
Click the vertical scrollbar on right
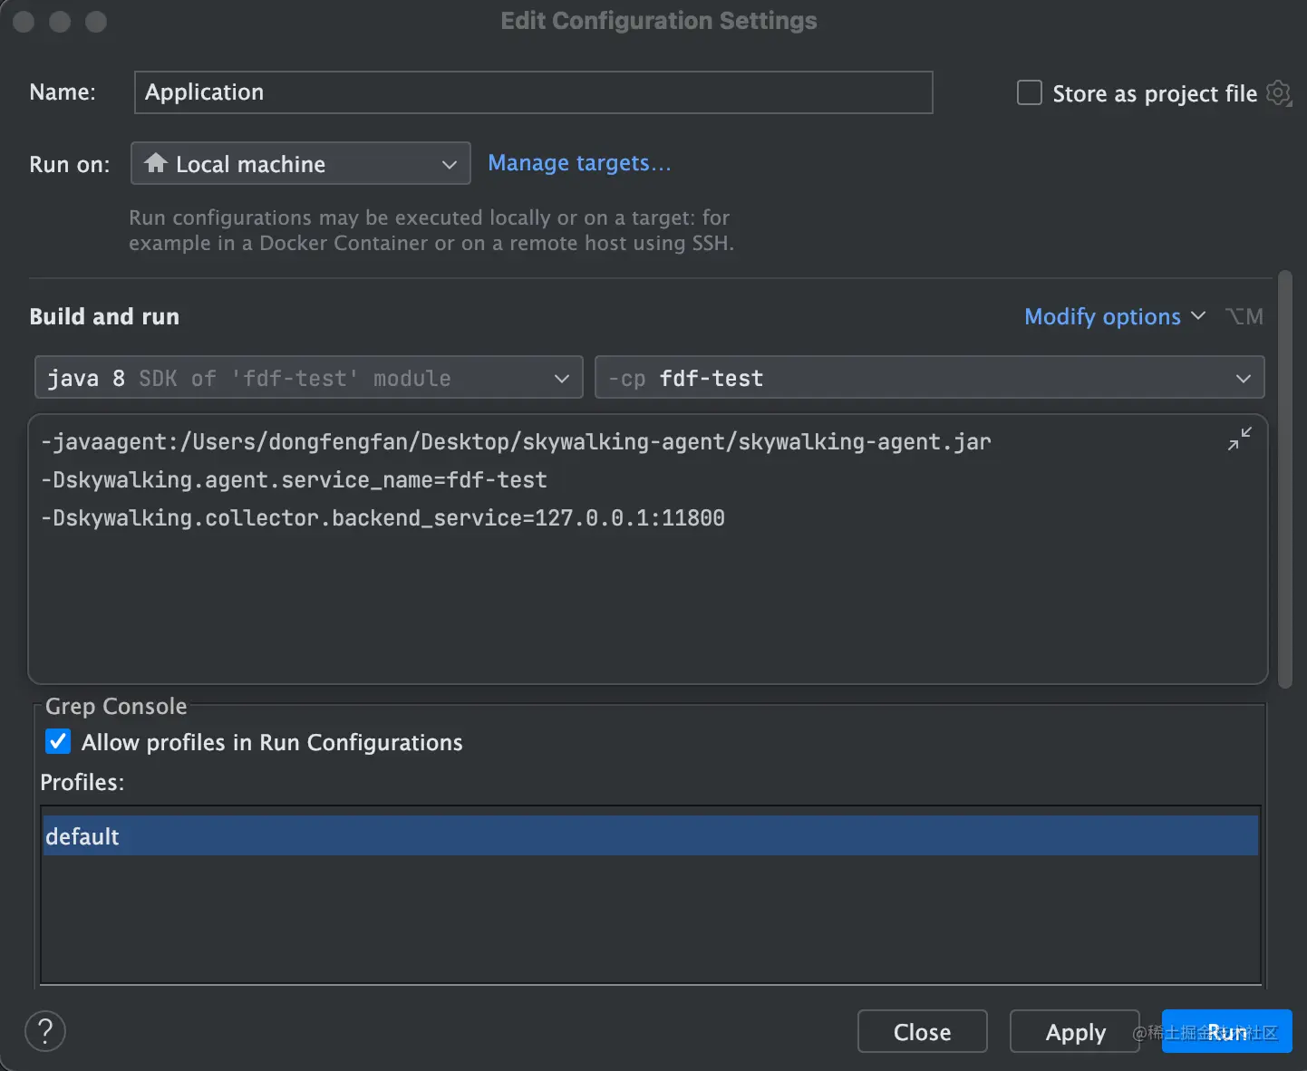[1284, 480]
